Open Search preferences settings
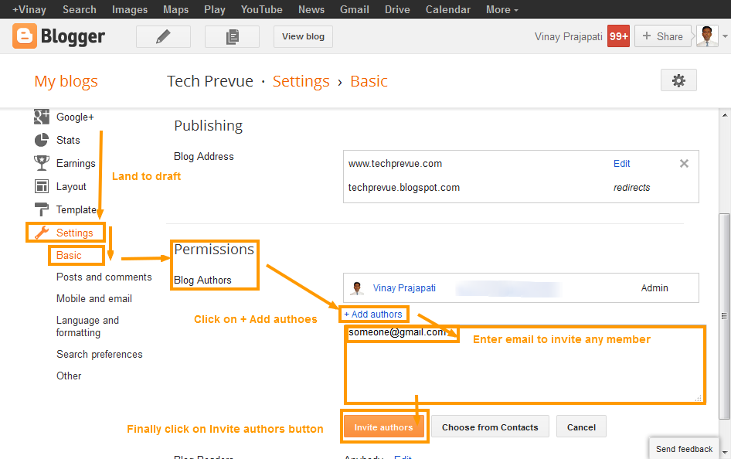The height and width of the screenshot is (459, 731). [x=100, y=354]
